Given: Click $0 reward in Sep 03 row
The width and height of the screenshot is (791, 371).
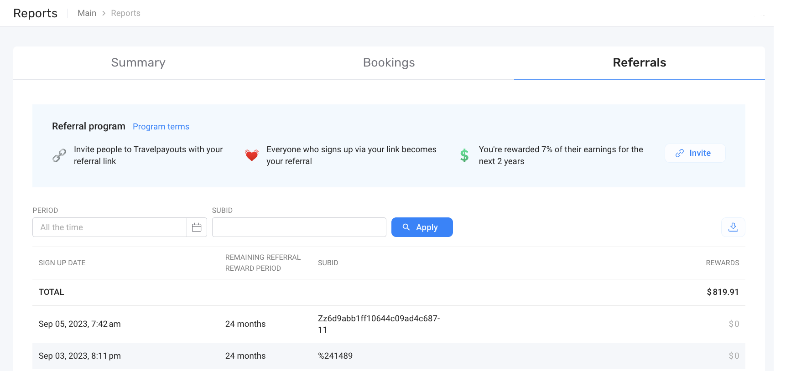Looking at the screenshot, I should pyautogui.click(x=734, y=356).
